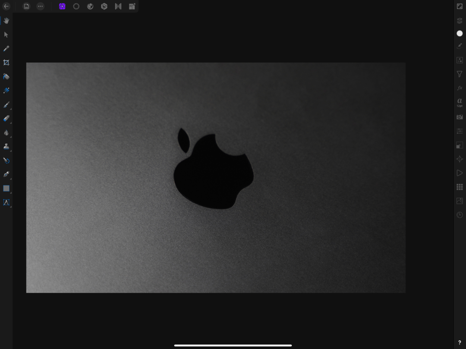Select the Erase Brush tool
The width and height of the screenshot is (466, 349).
coord(6,118)
